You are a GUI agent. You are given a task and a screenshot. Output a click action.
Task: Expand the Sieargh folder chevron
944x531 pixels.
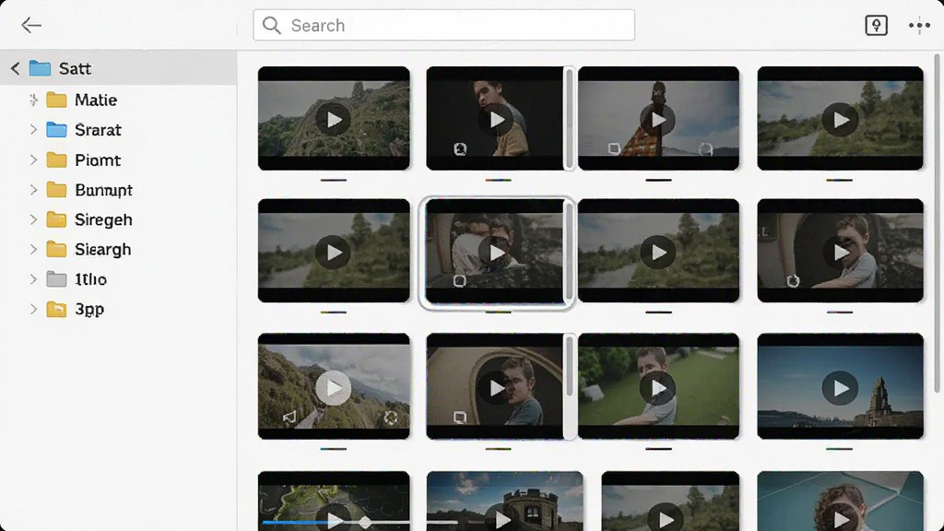click(34, 249)
